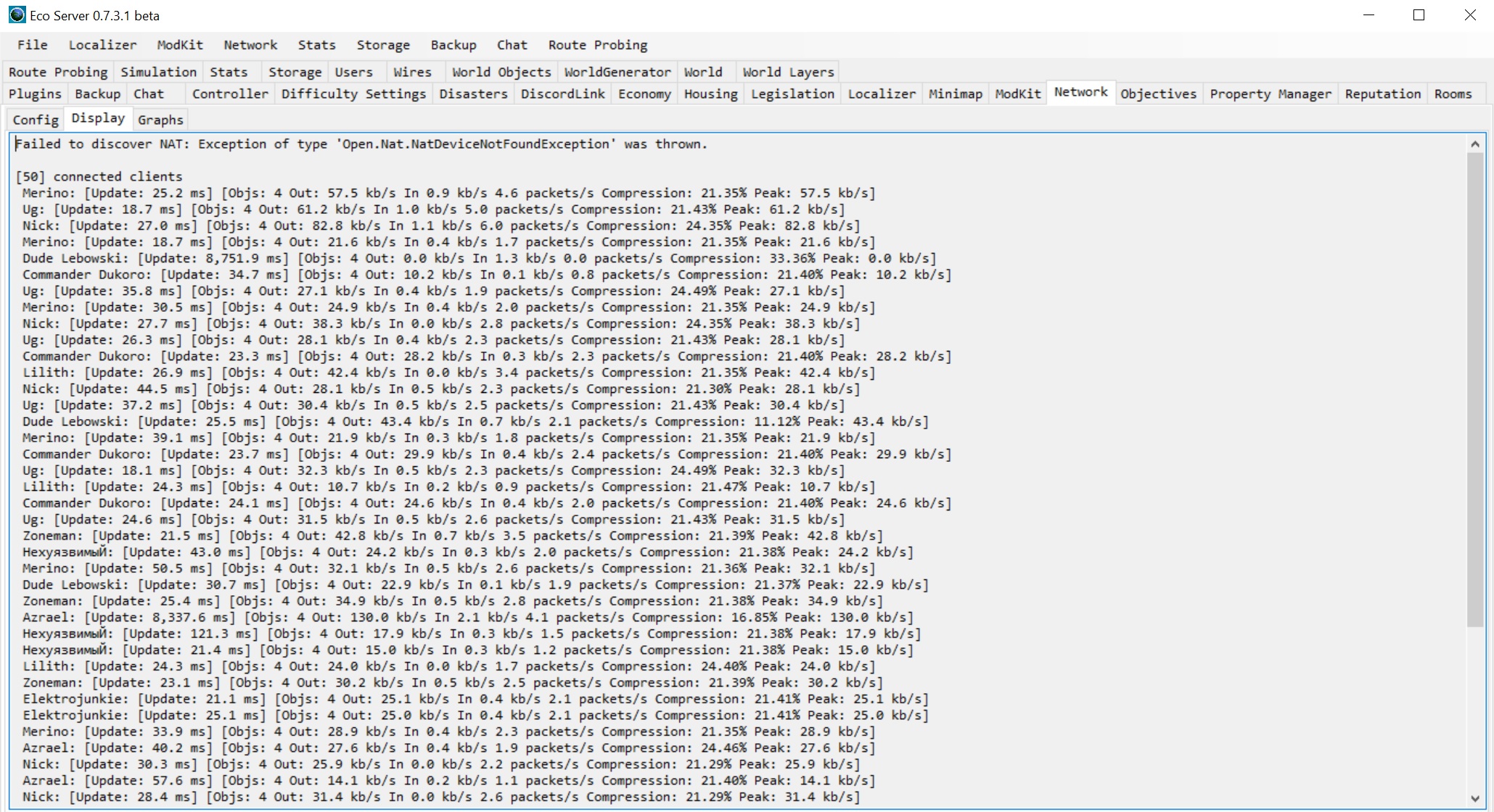Open the File menu

[33, 45]
